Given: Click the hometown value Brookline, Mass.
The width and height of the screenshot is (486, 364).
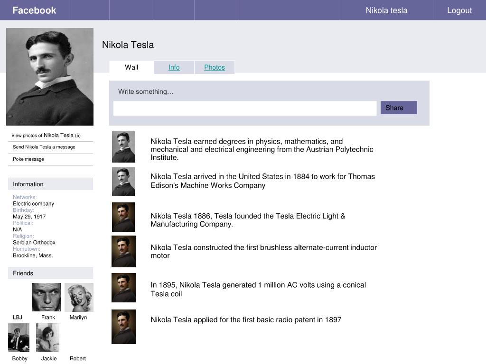Looking at the screenshot, I should point(33,255).
